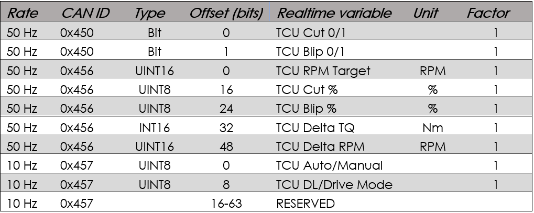Image resolution: width=534 pixels, height=213 pixels.
Task: Select the TCU DL/Drive Mode entry
Action: [334, 185]
